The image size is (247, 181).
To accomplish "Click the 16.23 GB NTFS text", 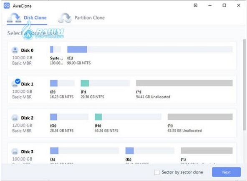I will tap(62, 97).
